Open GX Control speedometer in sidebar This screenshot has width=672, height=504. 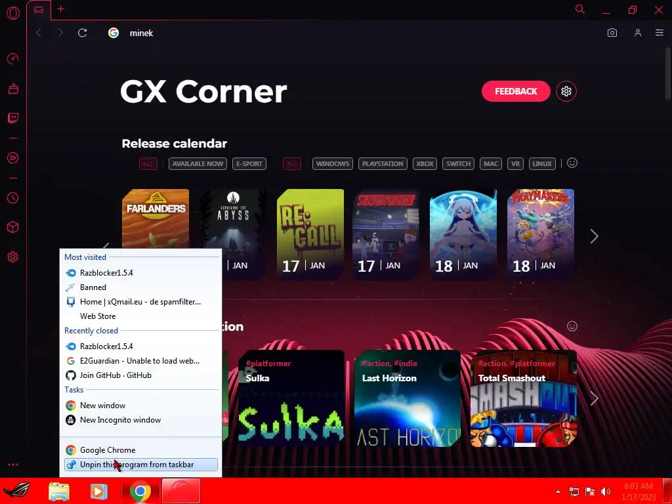pos(13,58)
